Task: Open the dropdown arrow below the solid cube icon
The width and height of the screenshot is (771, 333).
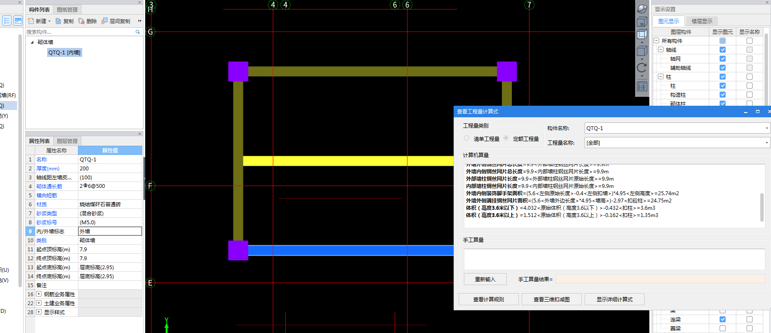Action: coord(642,59)
